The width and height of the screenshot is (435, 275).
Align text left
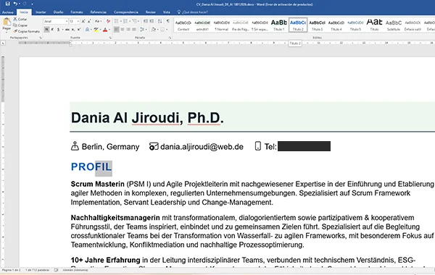[117, 30]
